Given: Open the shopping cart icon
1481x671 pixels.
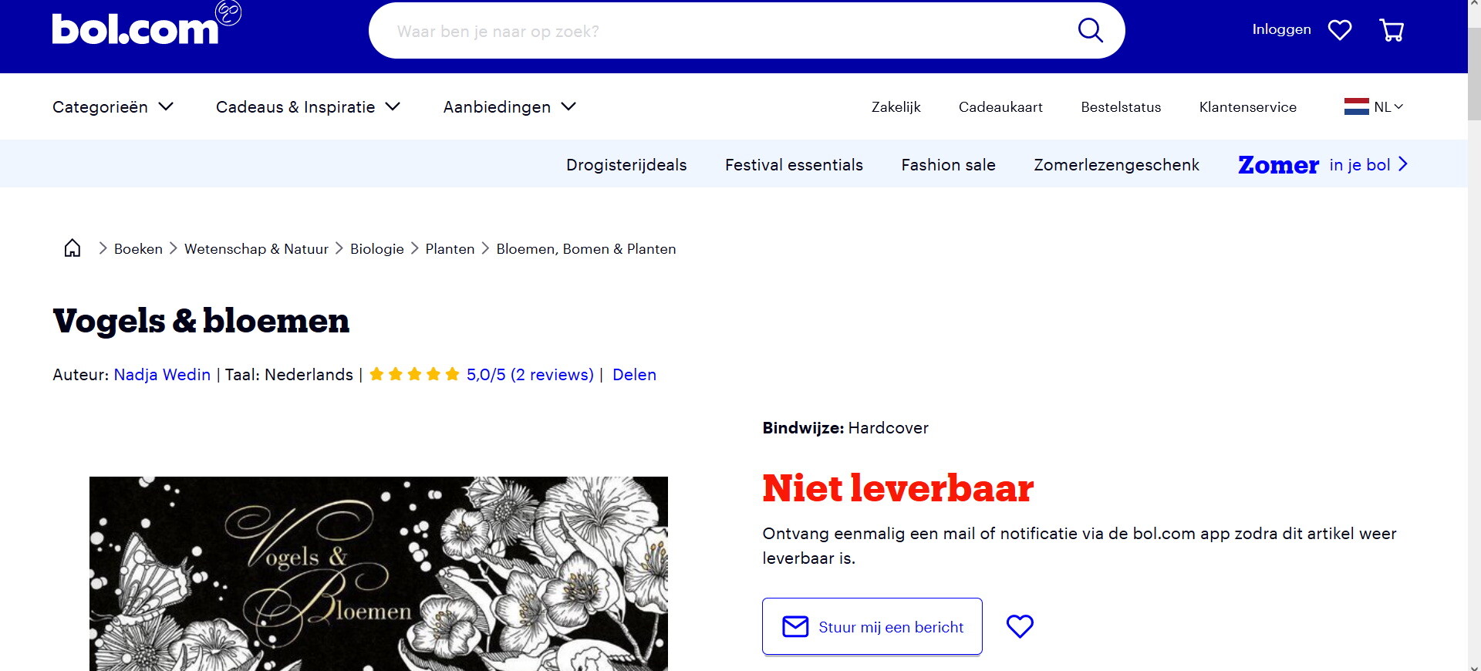Looking at the screenshot, I should click(1392, 30).
